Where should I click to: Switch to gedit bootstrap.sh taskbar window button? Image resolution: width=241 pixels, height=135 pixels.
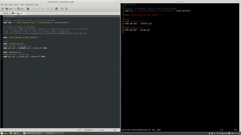pyautogui.click(x=32, y=133)
